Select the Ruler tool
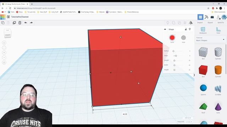 218,30
